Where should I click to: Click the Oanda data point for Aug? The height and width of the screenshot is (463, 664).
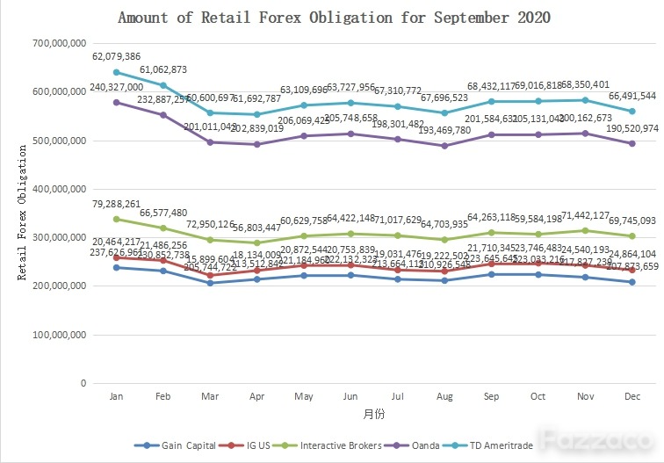444,146
